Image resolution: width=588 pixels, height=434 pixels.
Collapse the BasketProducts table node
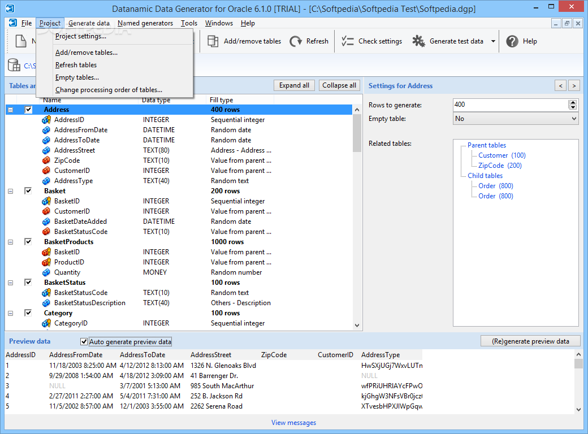[11, 242]
